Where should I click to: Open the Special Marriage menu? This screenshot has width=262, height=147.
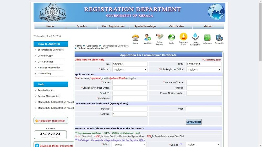(145, 26)
